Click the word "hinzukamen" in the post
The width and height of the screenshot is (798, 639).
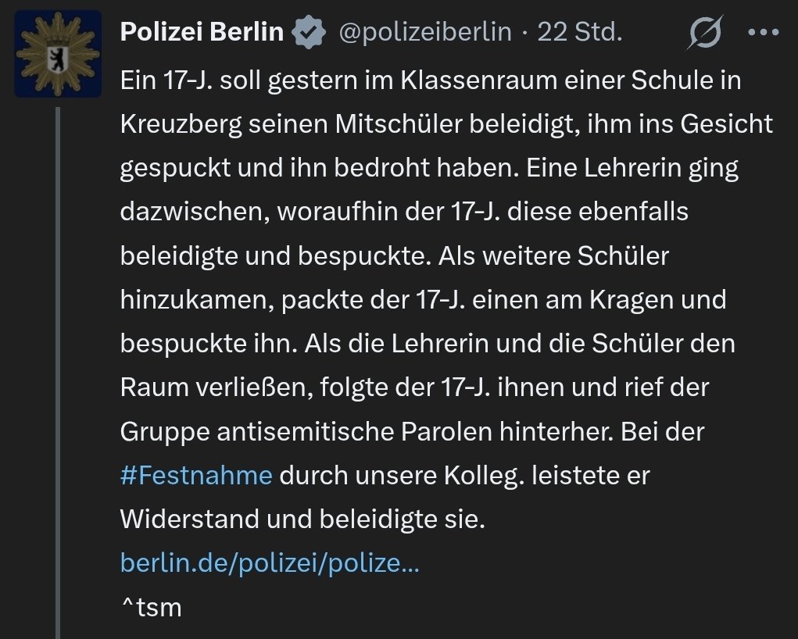click(195, 299)
